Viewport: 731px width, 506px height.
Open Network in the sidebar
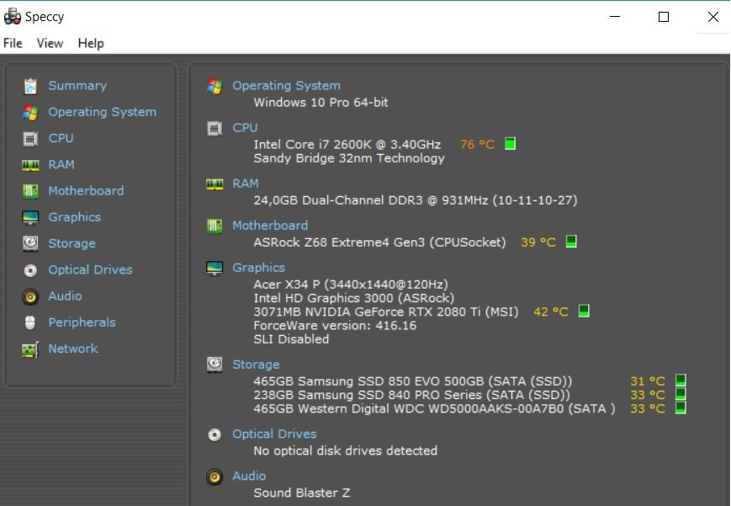click(72, 349)
